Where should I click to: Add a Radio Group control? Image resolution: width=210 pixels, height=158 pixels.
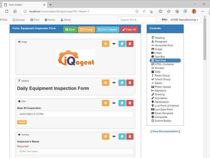160,75
